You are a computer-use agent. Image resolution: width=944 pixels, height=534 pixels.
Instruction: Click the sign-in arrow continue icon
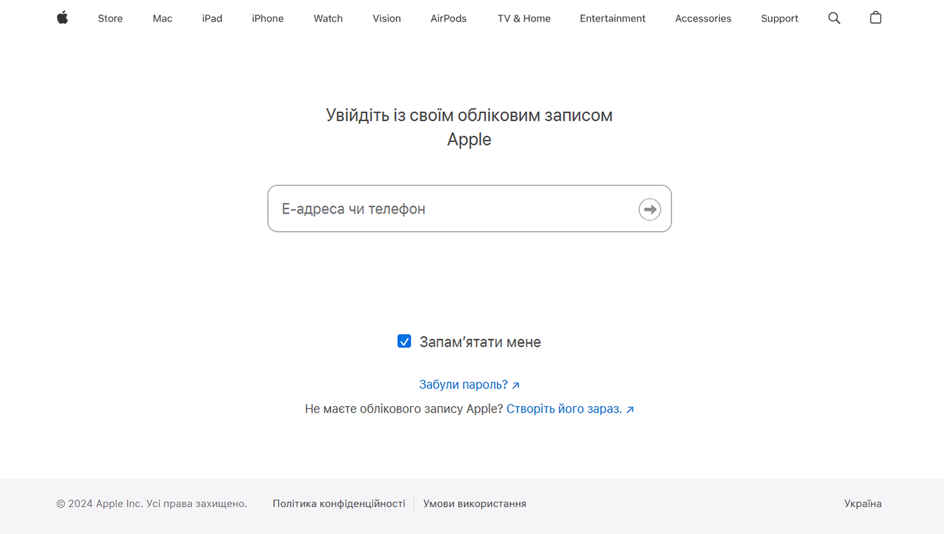pos(650,209)
